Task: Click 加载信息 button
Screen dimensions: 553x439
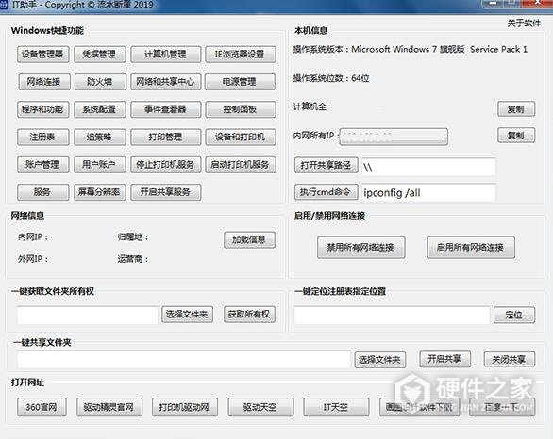Action: 249,239
